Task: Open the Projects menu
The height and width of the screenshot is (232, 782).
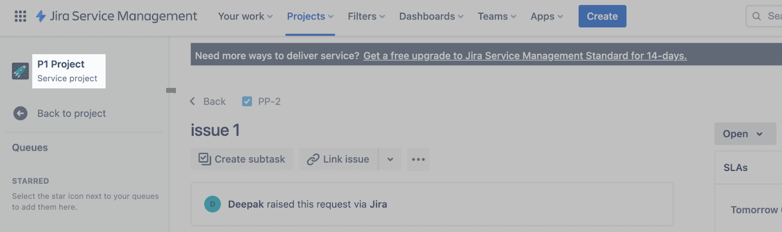Action: [x=310, y=17]
